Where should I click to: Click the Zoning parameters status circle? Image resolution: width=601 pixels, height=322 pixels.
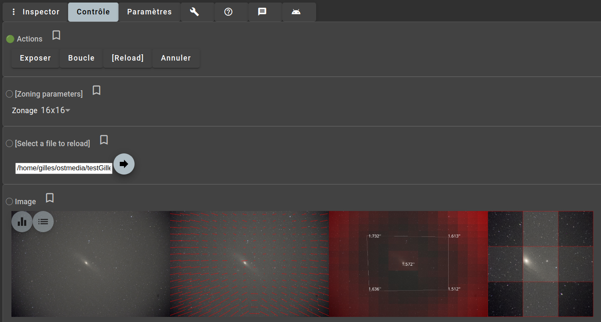[x=9, y=94]
